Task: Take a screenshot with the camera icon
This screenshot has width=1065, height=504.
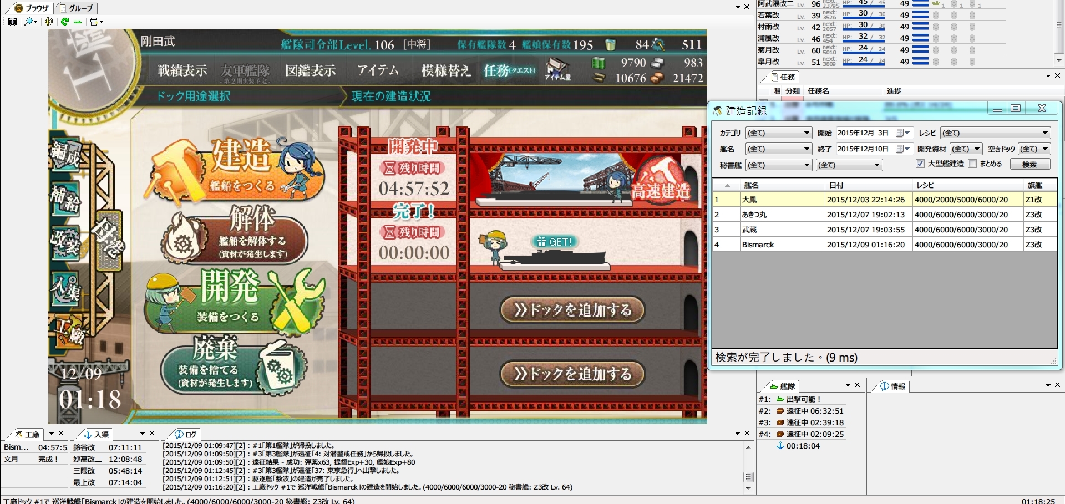Action: coord(13,22)
